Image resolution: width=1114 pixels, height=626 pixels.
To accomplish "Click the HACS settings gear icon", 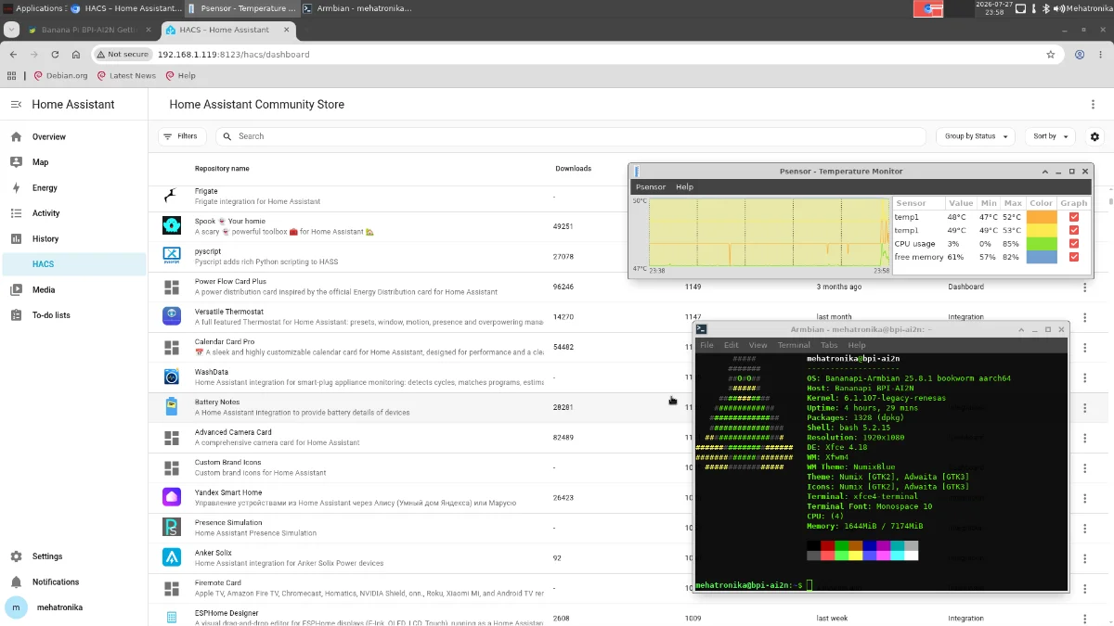I will [1095, 136].
